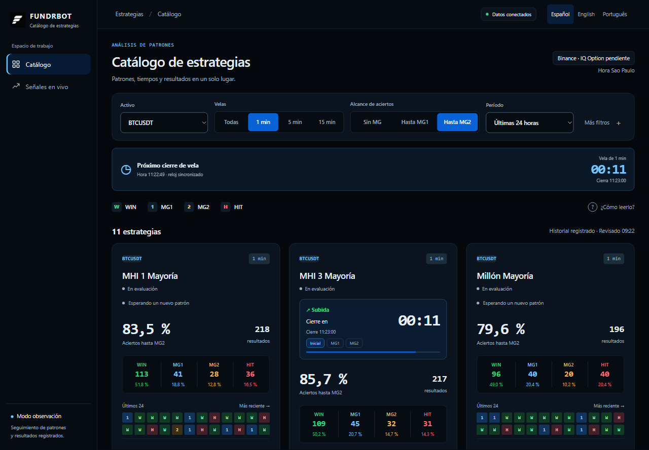Click the orange 2 result tile in MHI 1 Mayoría history
The height and width of the screenshot is (450, 649).
click(x=177, y=430)
